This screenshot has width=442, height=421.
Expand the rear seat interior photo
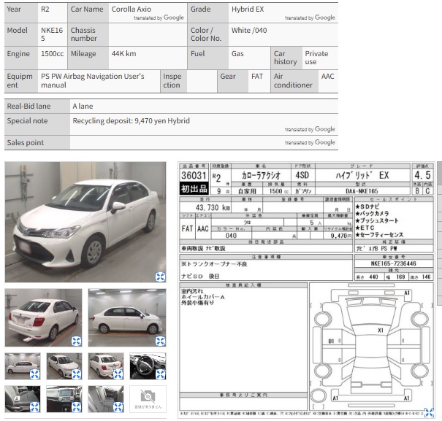pos(118,407)
